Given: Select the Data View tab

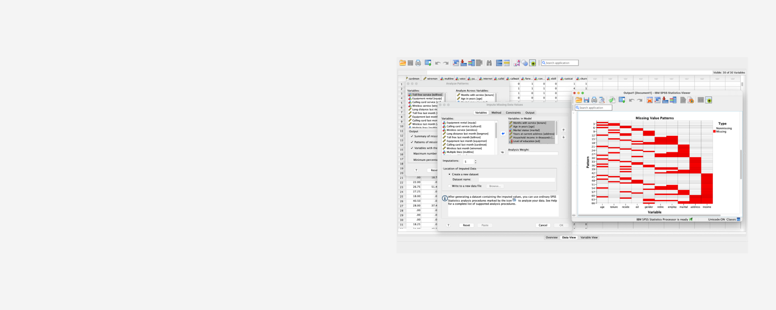Looking at the screenshot, I should (569, 238).
